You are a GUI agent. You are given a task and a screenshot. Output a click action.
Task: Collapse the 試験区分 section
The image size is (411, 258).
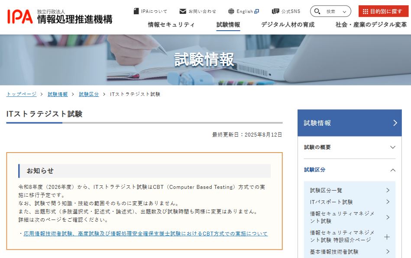pos(350,170)
